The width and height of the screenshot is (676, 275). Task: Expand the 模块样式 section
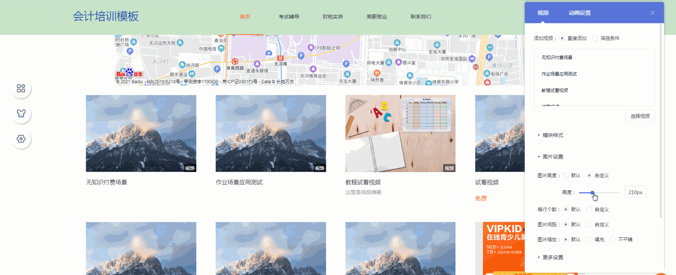pyautogui.click(x=550, y=135)
